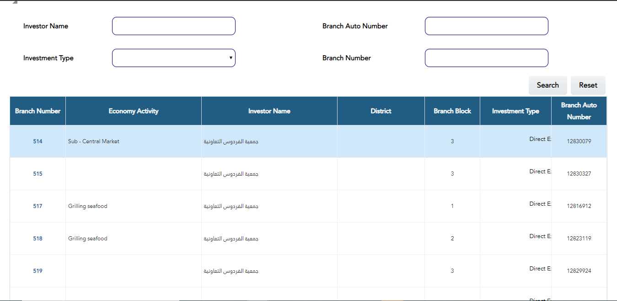Select auto number 12829924
Image resolution: width=617 pixels, height=301 pixels.
click(x=579, y=271)
